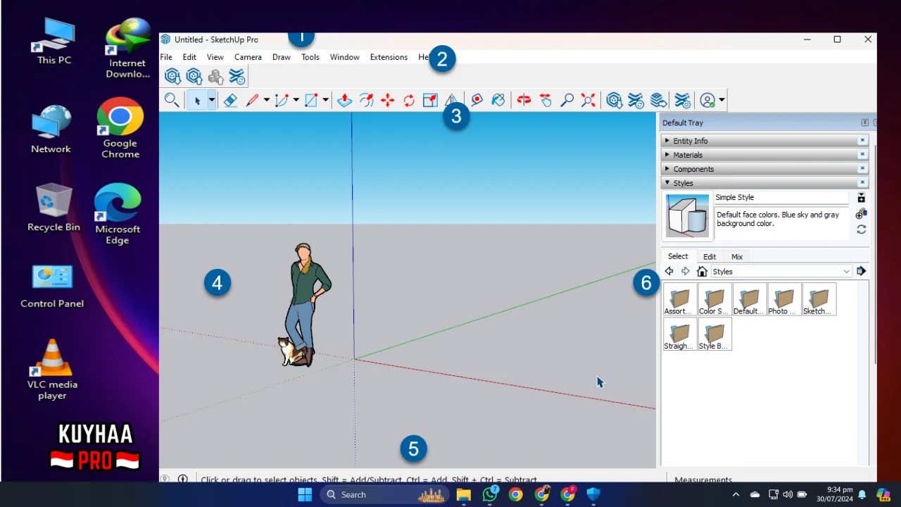
Task: Open the Shape tool dropdown arrow
Action: pos(325,101)
